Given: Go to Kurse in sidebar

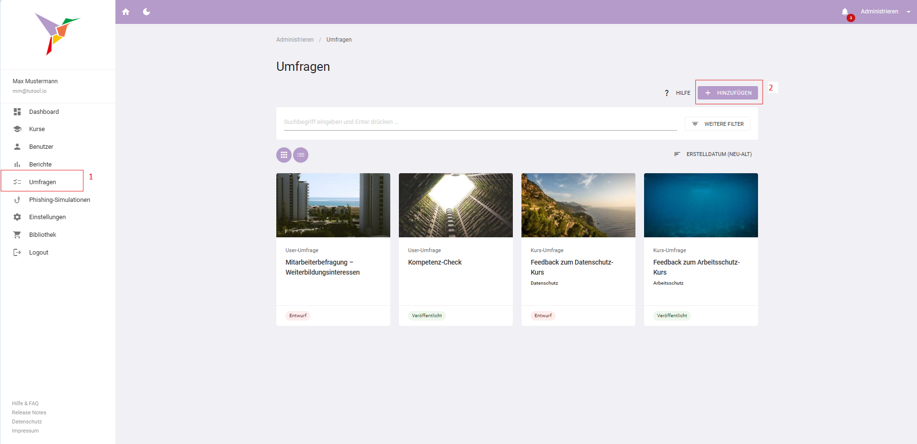Looking at the screenshot, I should pos(37,129).
